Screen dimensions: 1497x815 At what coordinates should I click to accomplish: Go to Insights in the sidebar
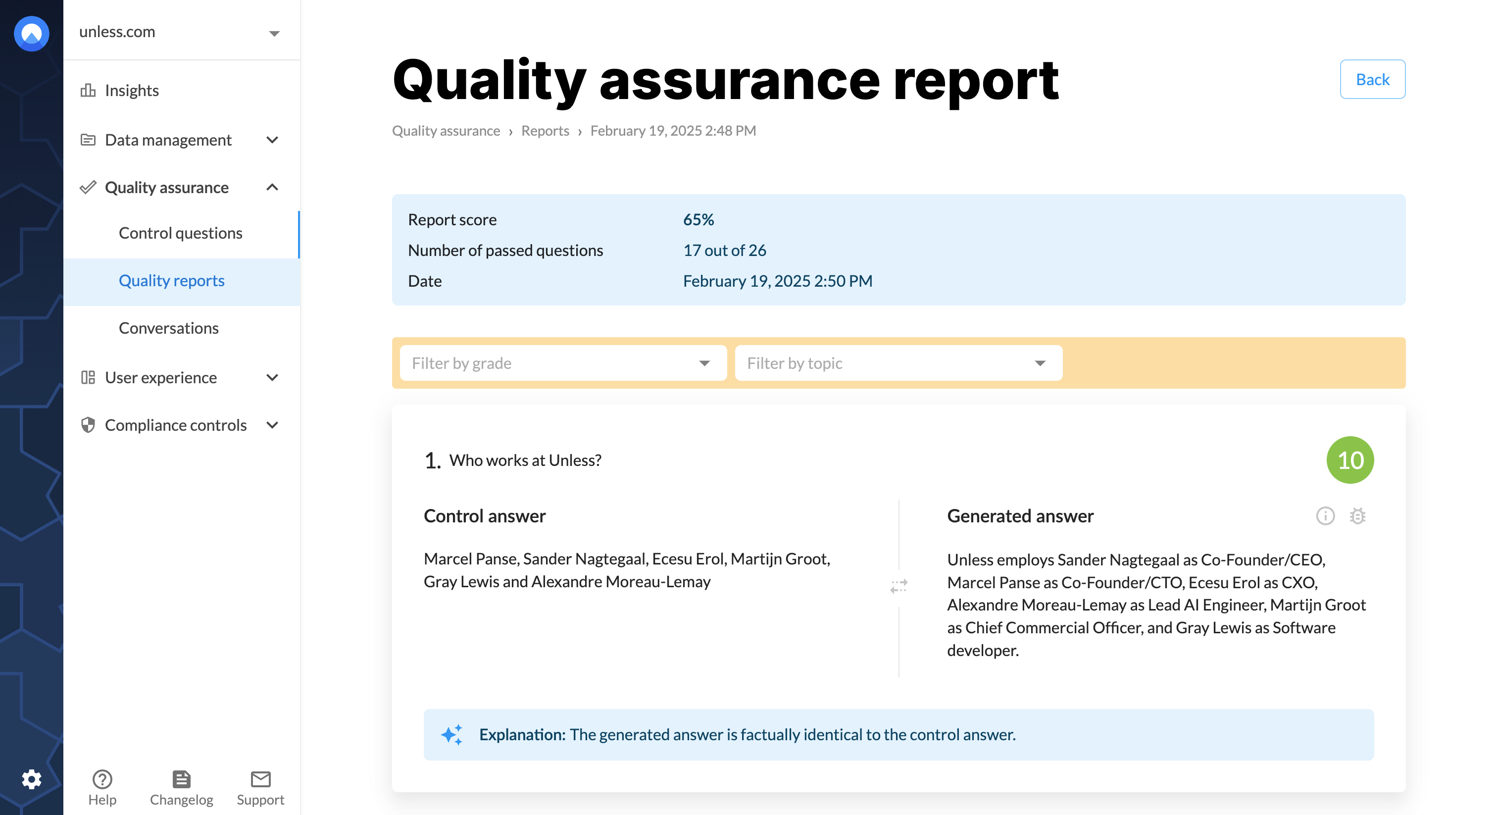[x=131, y=90]
